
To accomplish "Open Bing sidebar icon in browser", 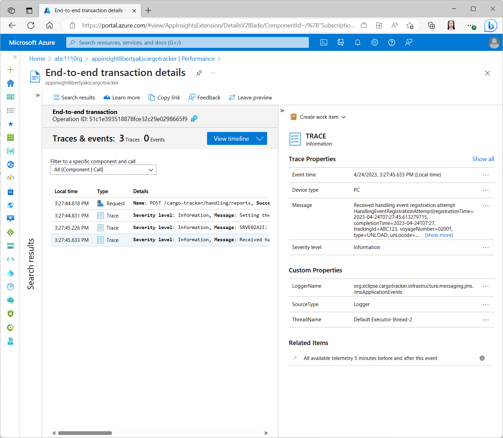I will click(490, 25).
